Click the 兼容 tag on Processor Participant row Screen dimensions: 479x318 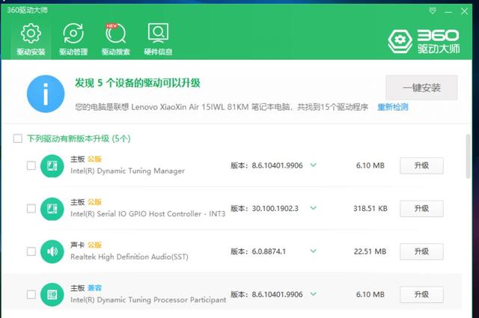pos(95,288)
